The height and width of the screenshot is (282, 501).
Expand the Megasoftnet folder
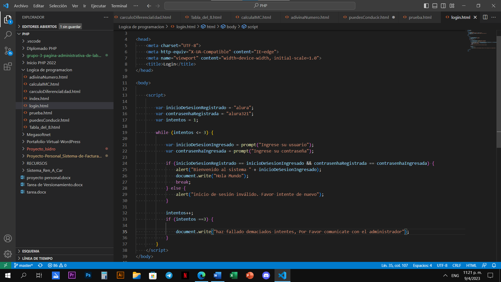39,134
